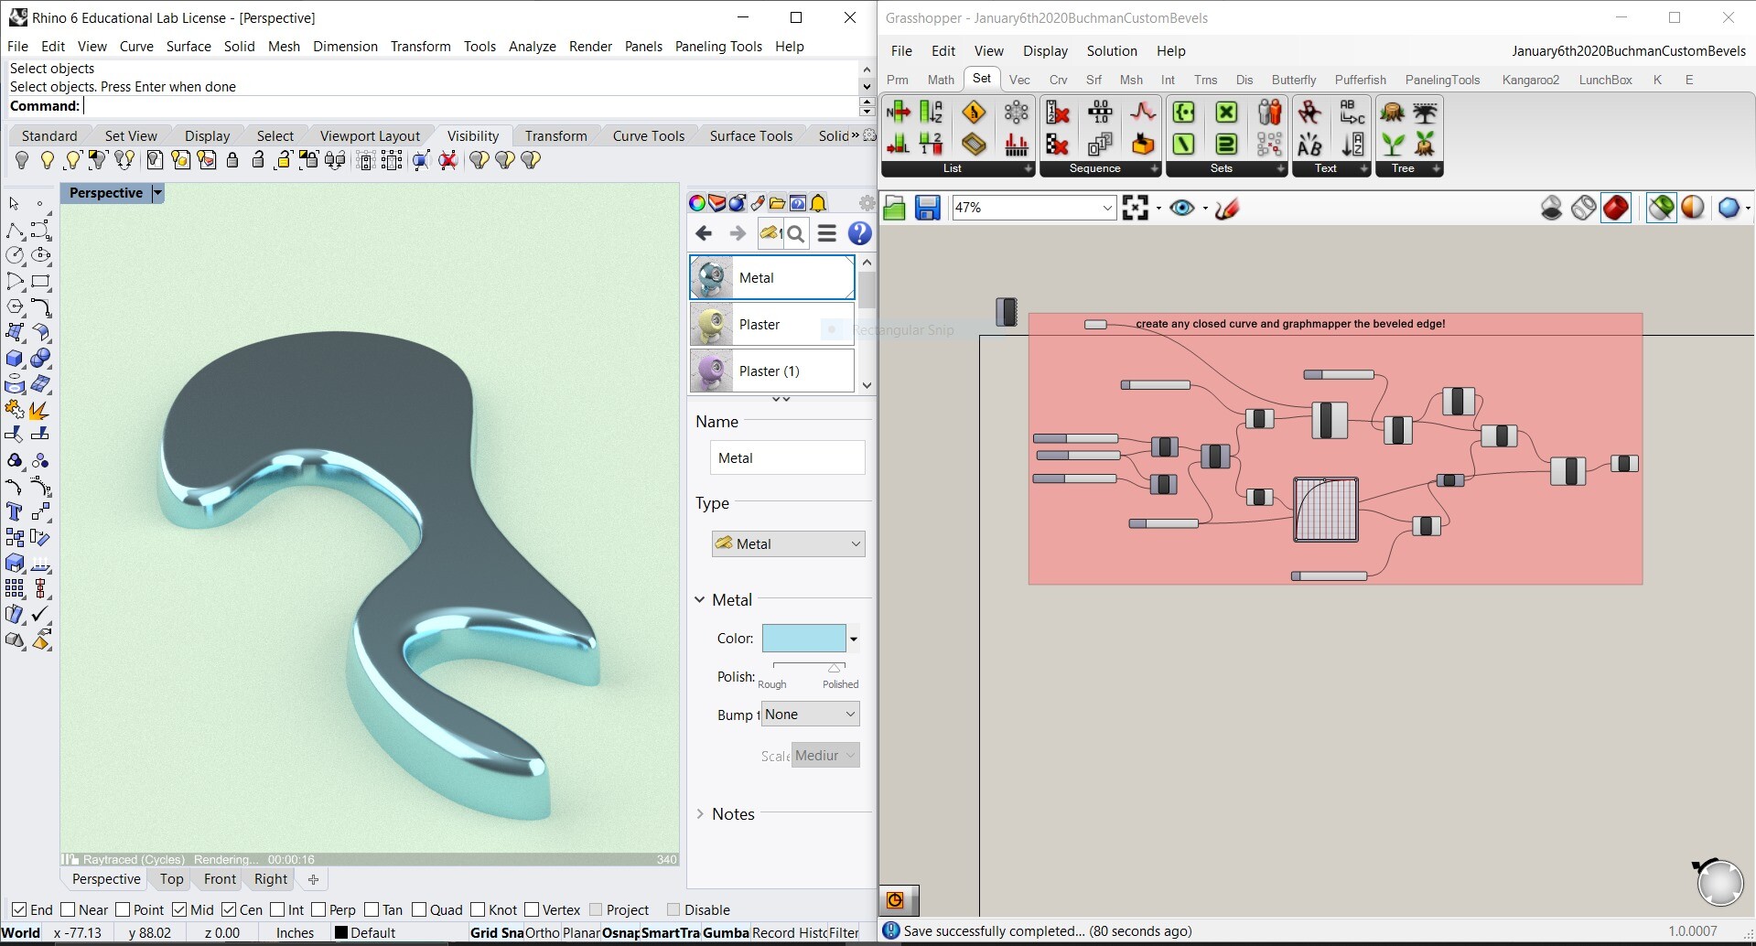
Task: Click the Jitter icon in the Sets panel
Action: [x=1269, y=145]
